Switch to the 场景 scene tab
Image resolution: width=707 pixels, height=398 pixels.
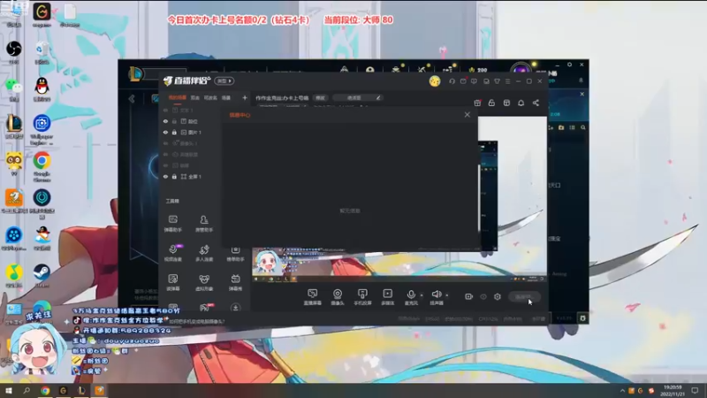[226, 98]
